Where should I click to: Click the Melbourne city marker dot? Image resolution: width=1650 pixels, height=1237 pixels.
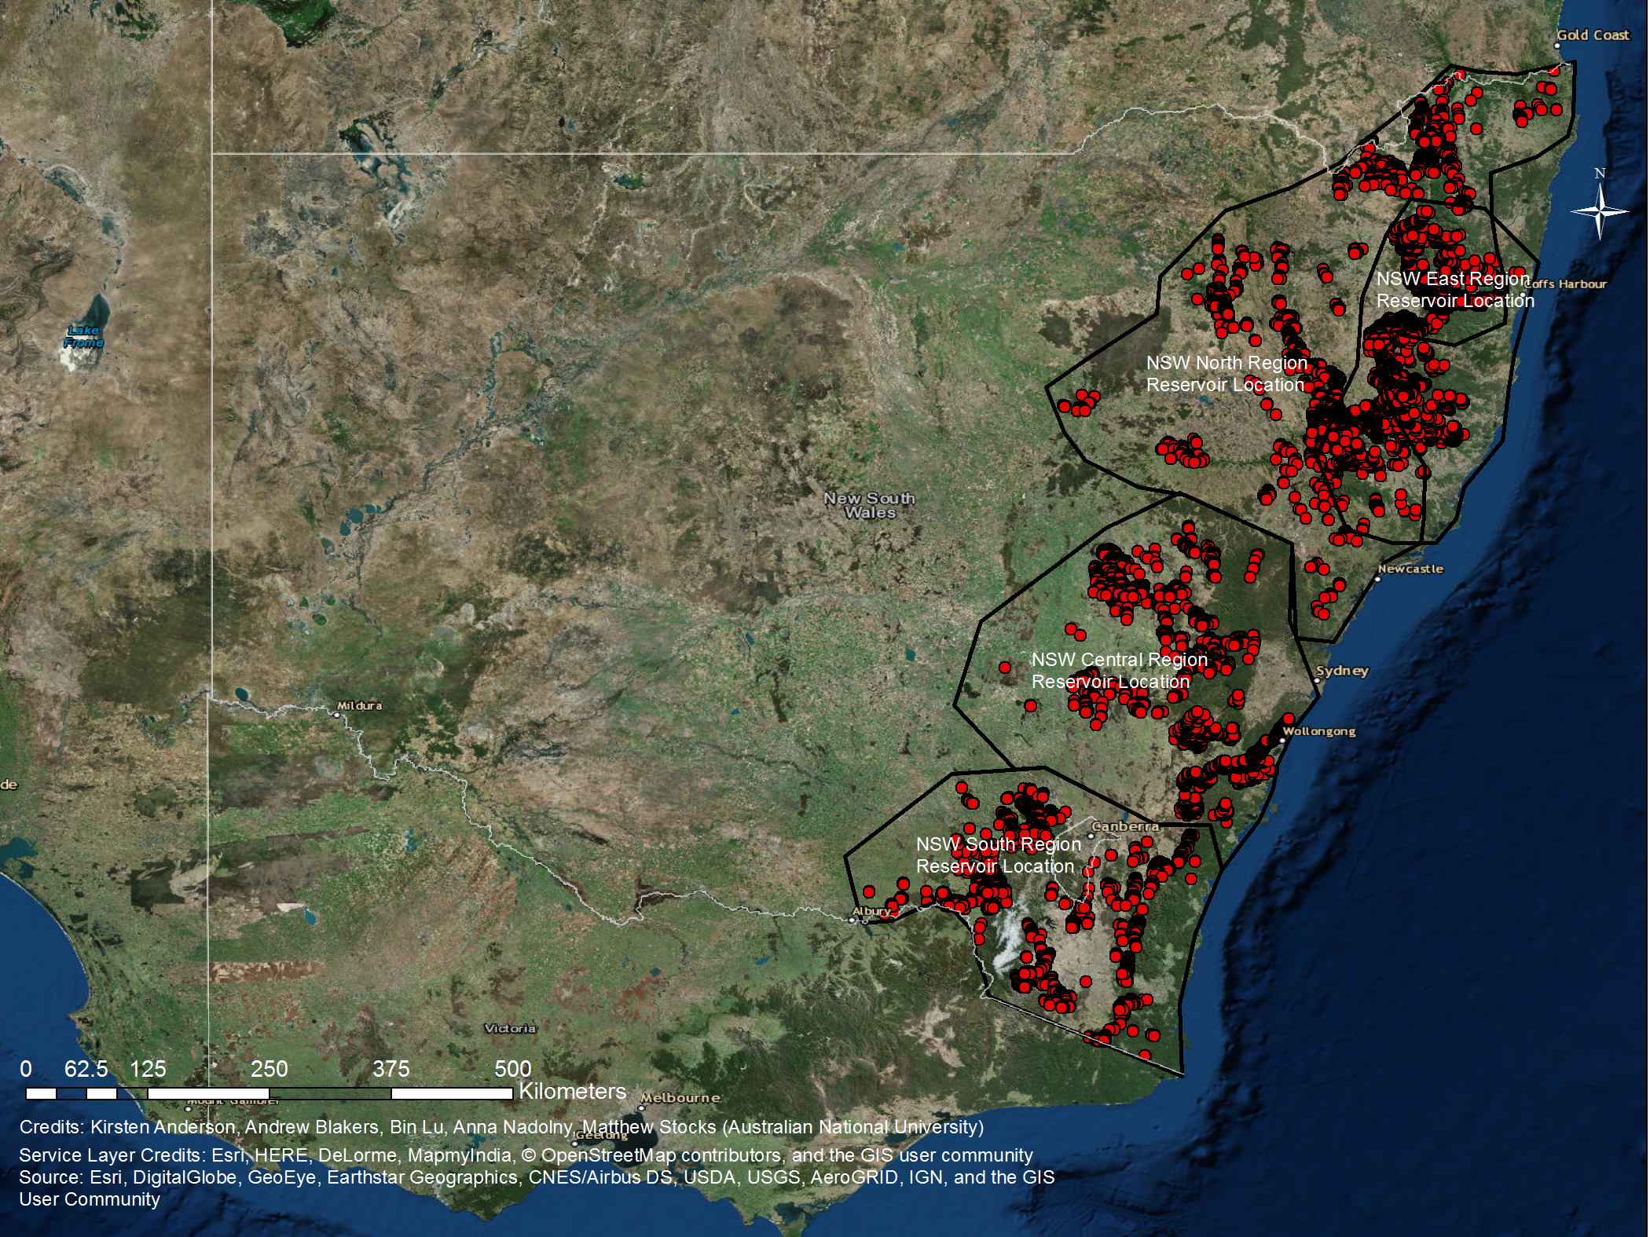pyautogui.click(x=641, y=1108)
